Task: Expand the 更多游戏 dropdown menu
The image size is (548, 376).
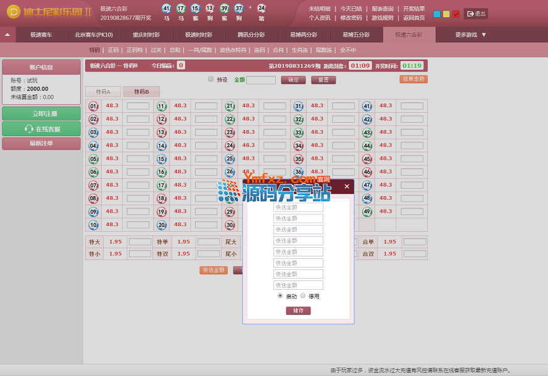Action: click(x=471, y=35)
